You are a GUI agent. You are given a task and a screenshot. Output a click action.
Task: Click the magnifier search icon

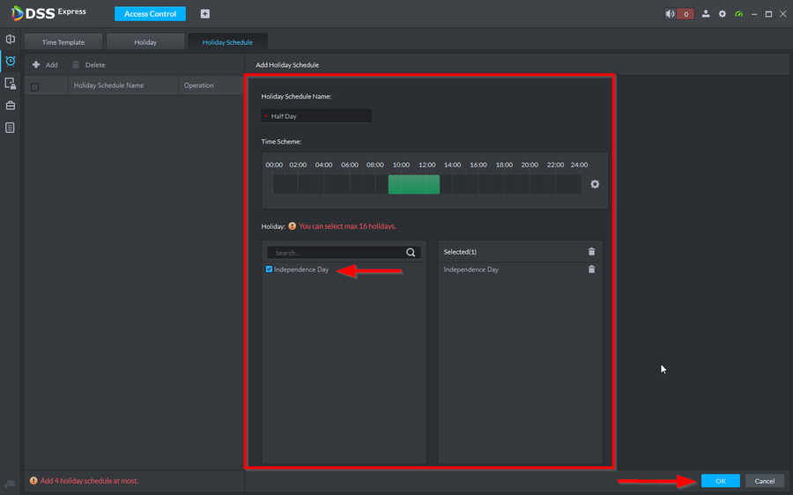click(x=411, y=252)
